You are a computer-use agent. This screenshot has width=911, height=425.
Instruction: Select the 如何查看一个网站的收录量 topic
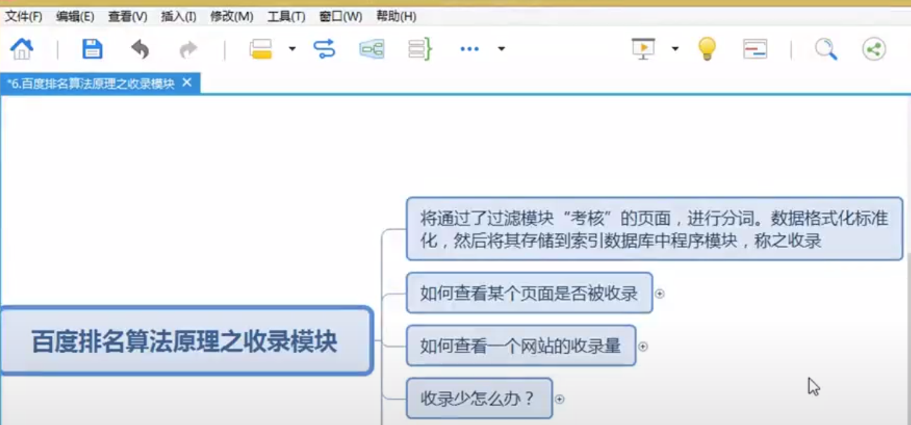(x=521, y=346)
